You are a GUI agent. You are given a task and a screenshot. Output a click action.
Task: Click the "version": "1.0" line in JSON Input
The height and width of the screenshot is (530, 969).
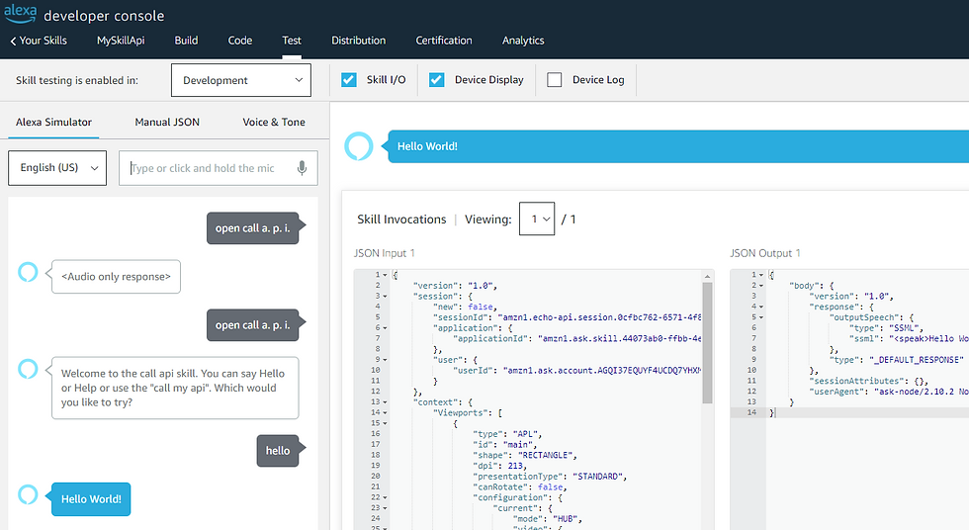click(x=454, y=286)
